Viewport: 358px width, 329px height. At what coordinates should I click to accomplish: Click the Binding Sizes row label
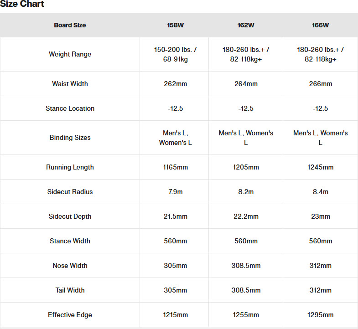[70, 138]
